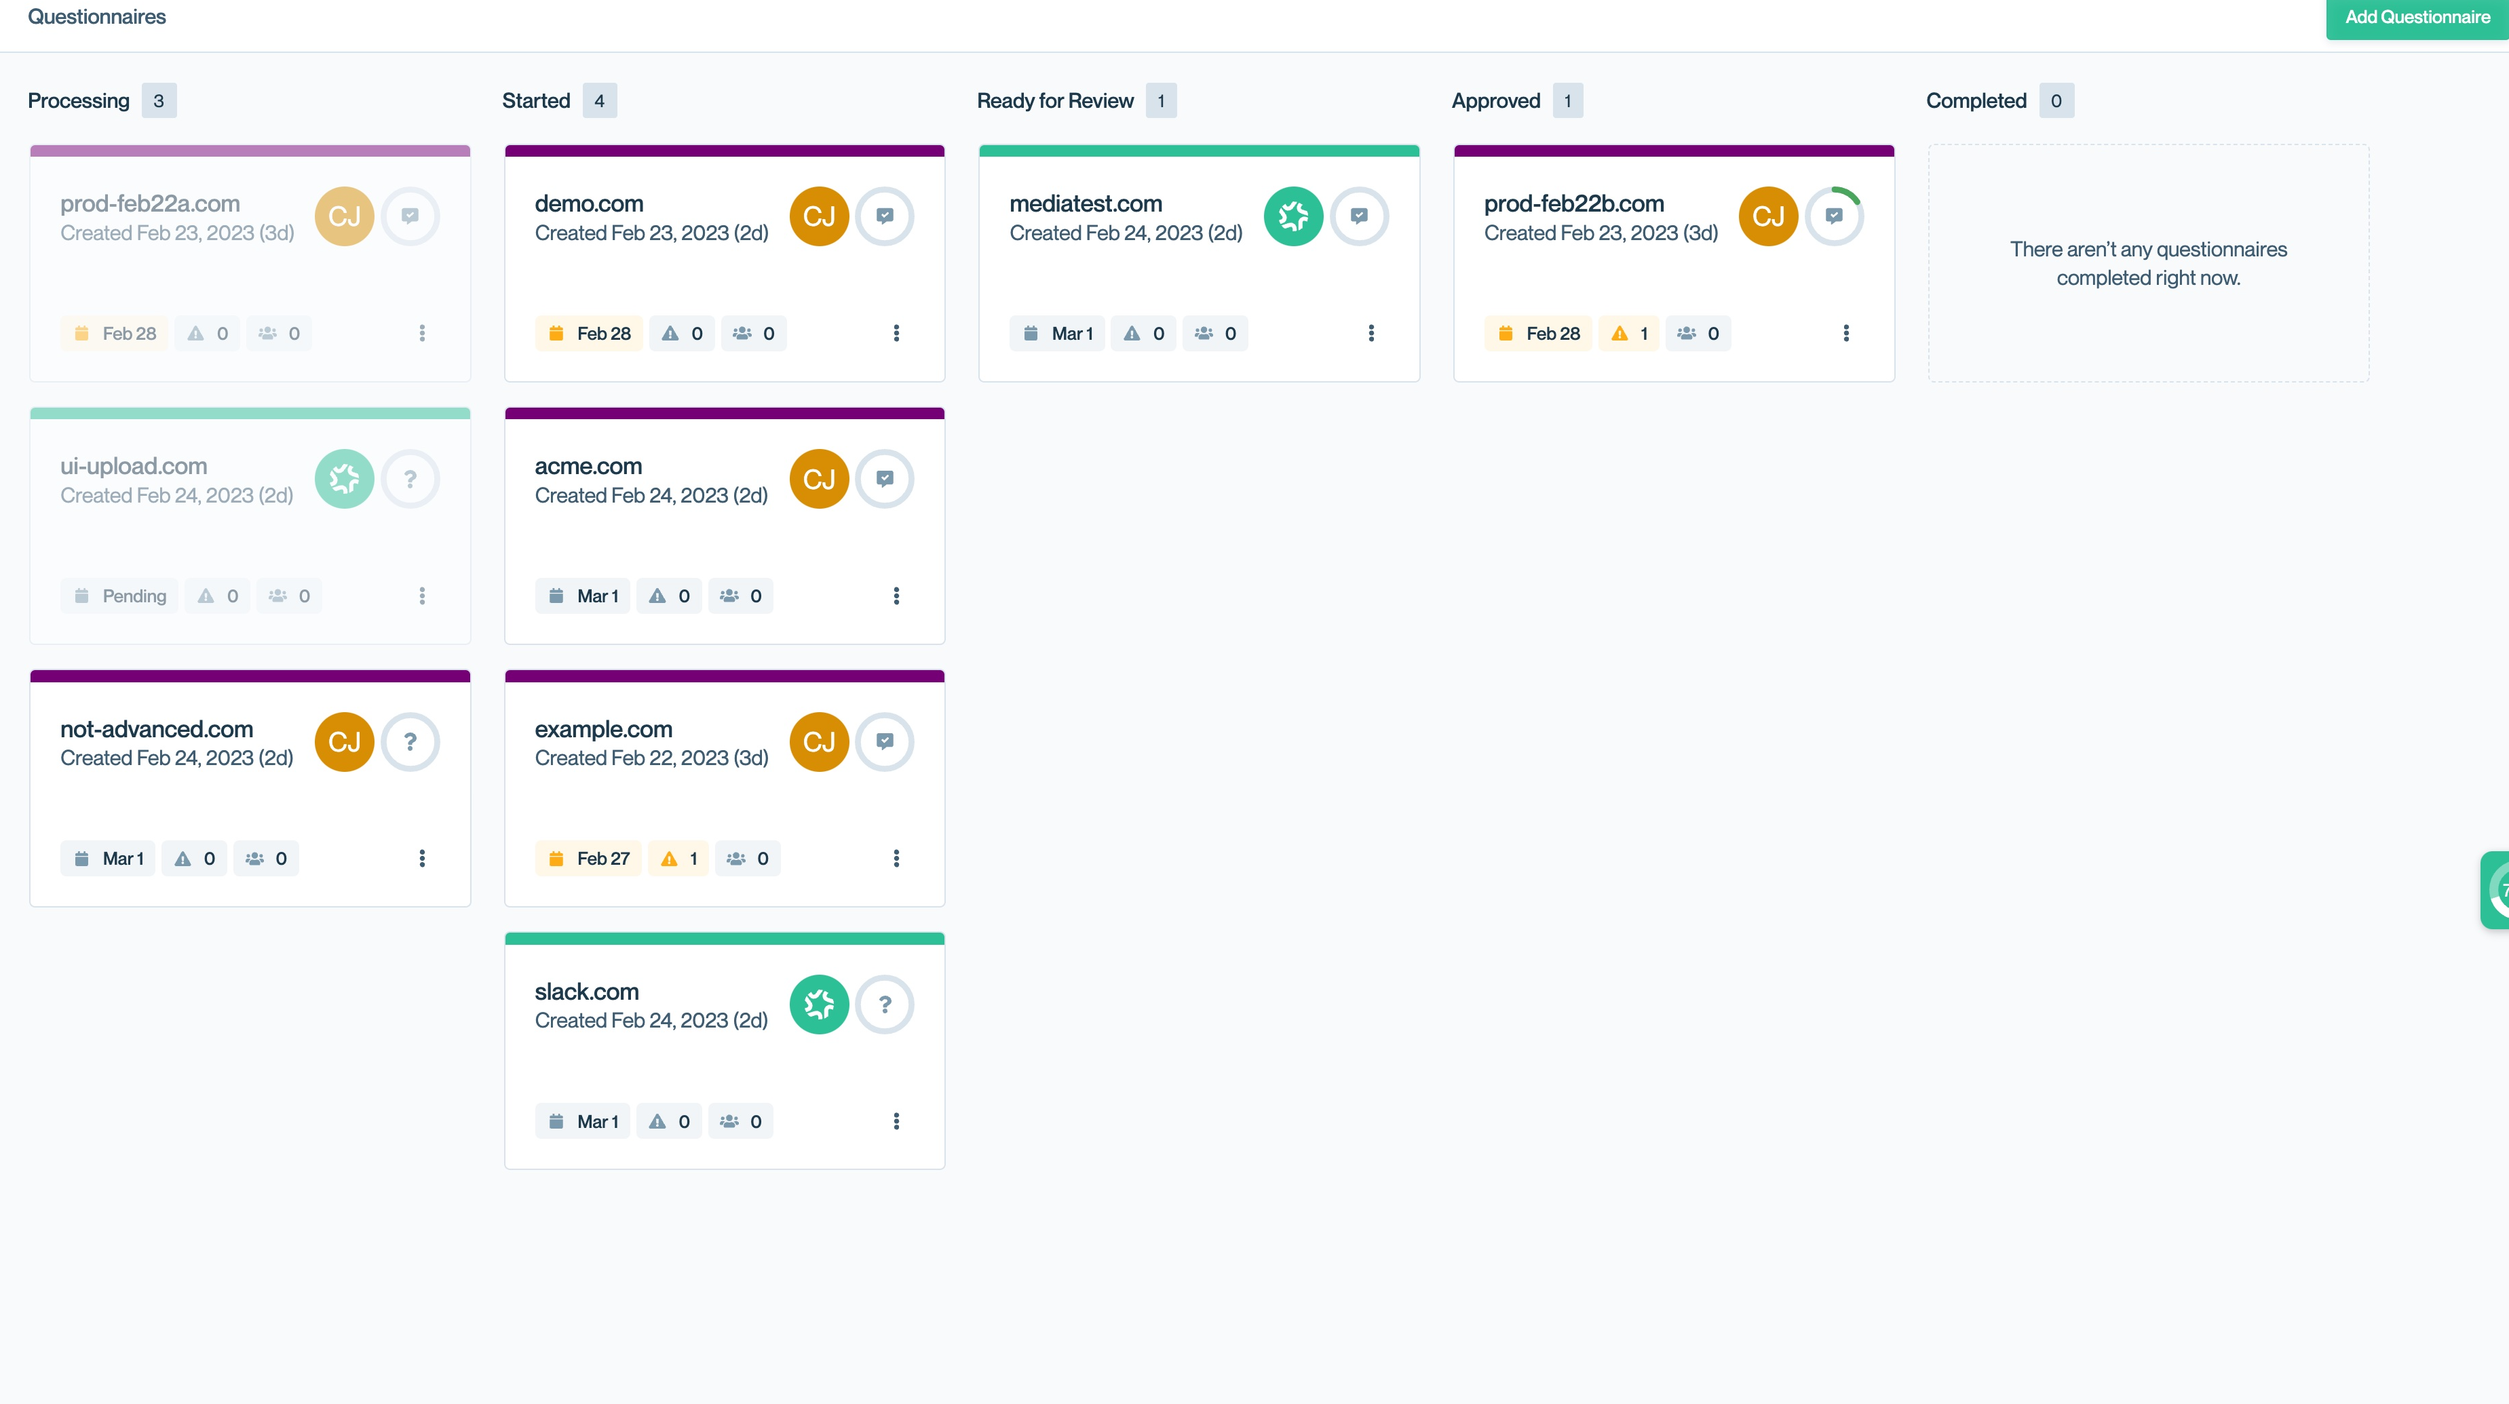This screenshot has height=1404, width=2509.
Task: Click Feb 28 due date on prod-feb22b.com
Action: (x=1538, y=333)
